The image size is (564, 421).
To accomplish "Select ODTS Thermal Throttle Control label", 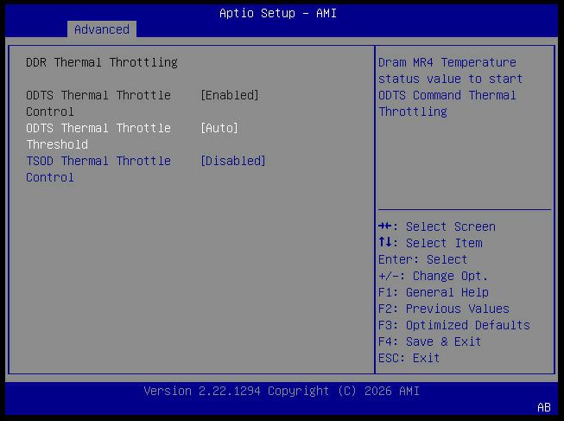I will 98,104.
